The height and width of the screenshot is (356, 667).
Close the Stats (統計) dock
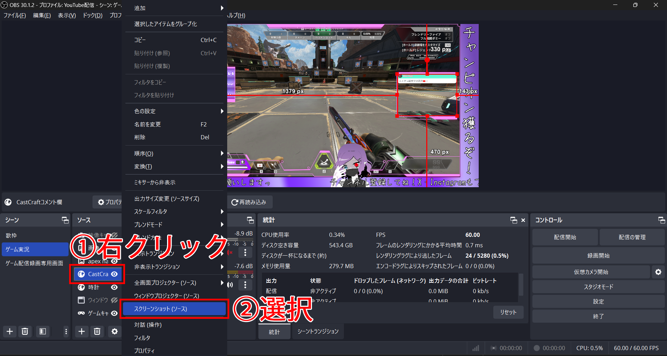tap(523, 220)
